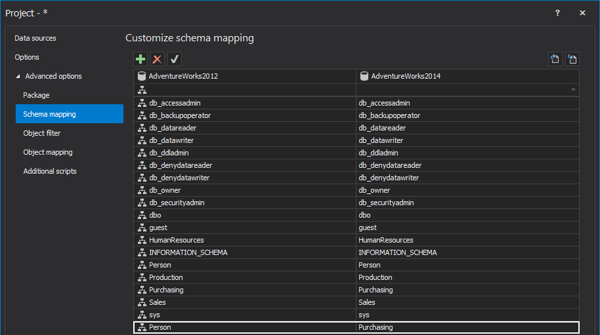The image size is (600, 335).
Task: Delete mapping with the red X icon
Action: point(158,59)
